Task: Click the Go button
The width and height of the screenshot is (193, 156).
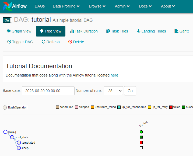Action: [x=130, y=91]
